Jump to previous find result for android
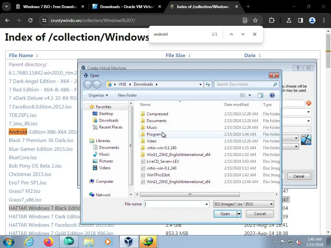This screenshot has height=248, width=331. pyautogui.click(x=231, y=34)
